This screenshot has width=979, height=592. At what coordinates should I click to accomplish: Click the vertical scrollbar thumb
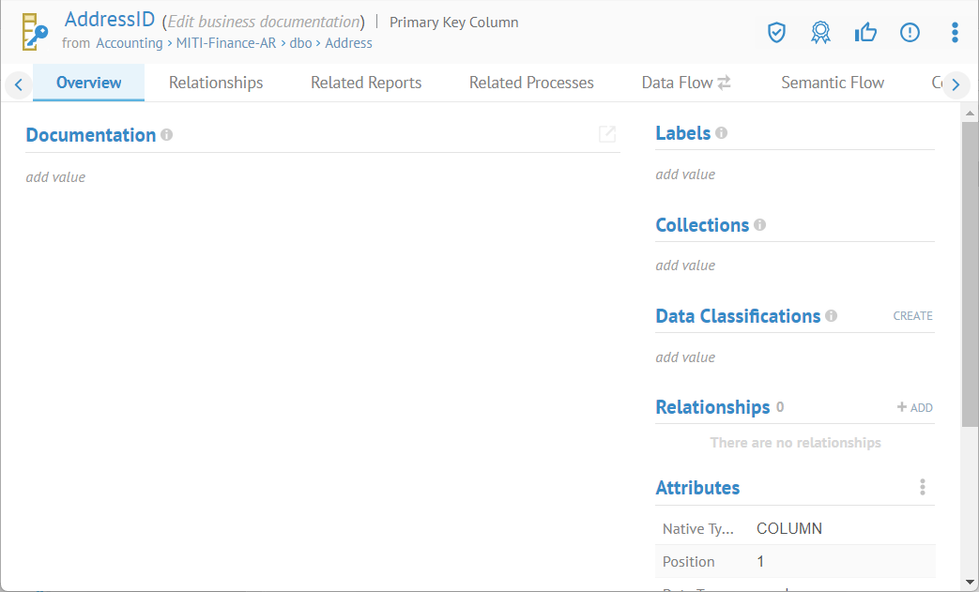969,272
